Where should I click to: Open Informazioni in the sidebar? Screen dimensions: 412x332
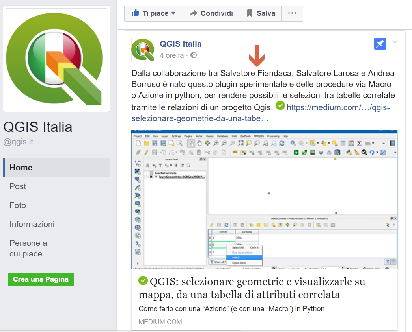pos(32,224)
